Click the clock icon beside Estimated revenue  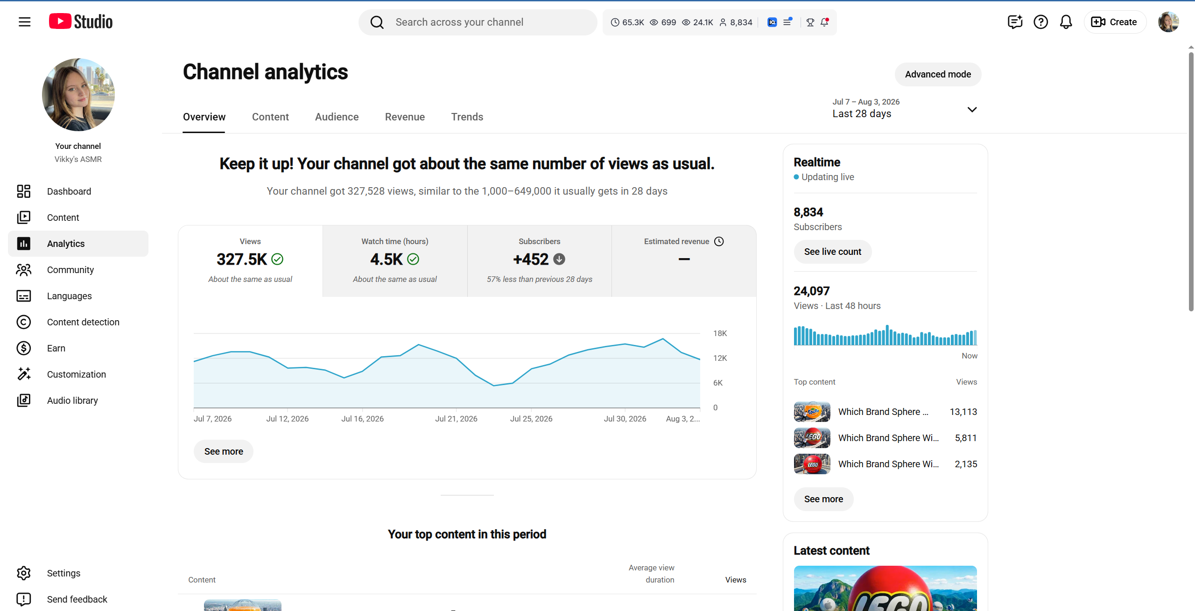719,241
